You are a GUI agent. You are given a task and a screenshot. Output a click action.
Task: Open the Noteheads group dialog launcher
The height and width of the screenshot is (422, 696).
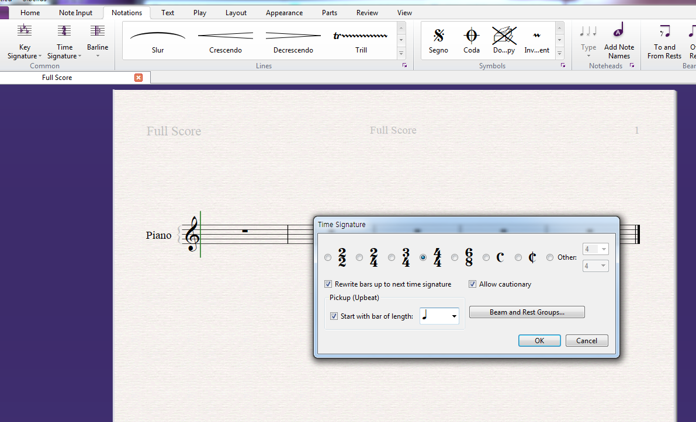(632, 65)
